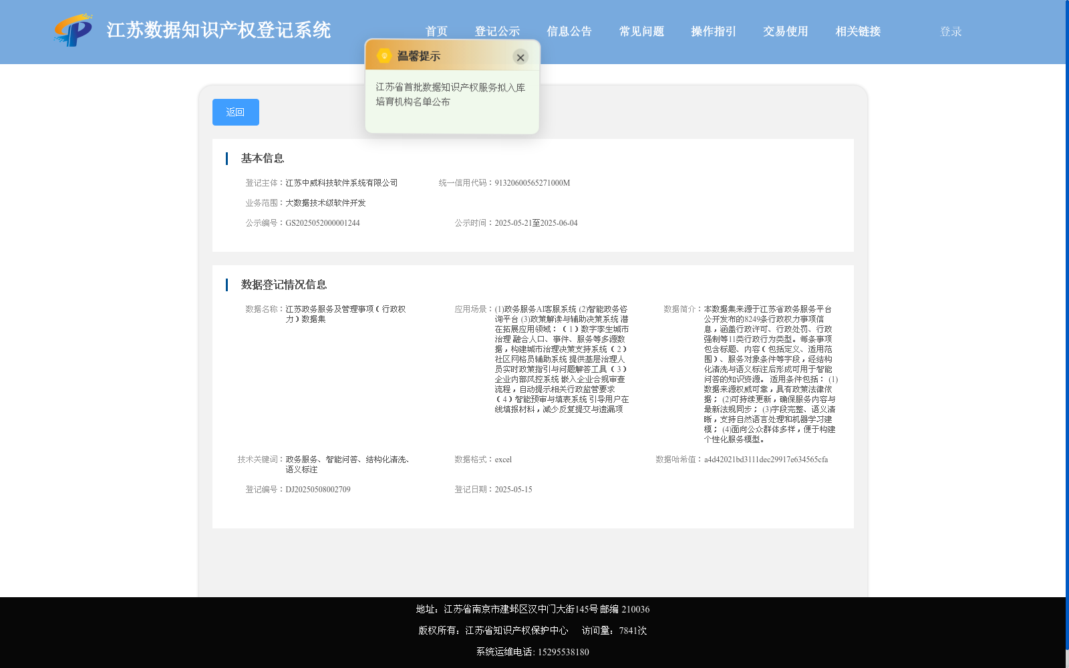Open the 登记公示 menu
Image resolution: width=1069 pixels, height=668 pixels.
pyautogui.click(x=497, y=31)
